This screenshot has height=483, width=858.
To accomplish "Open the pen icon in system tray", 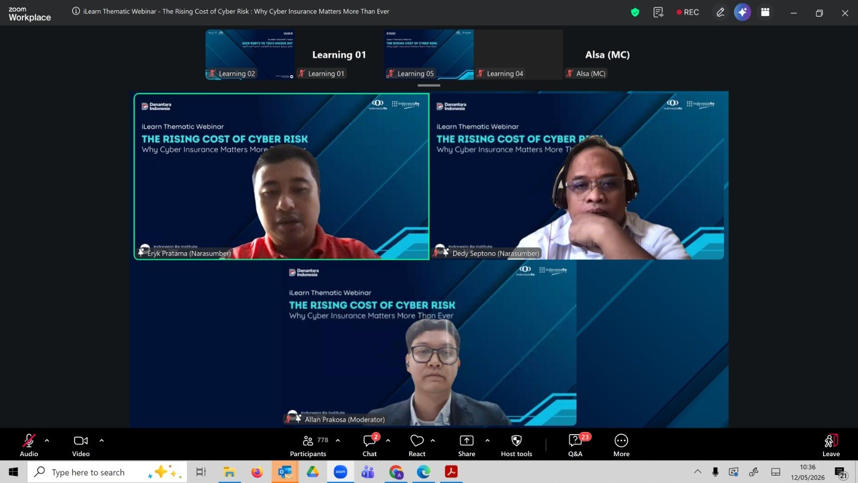I will [x=754, y=472].
